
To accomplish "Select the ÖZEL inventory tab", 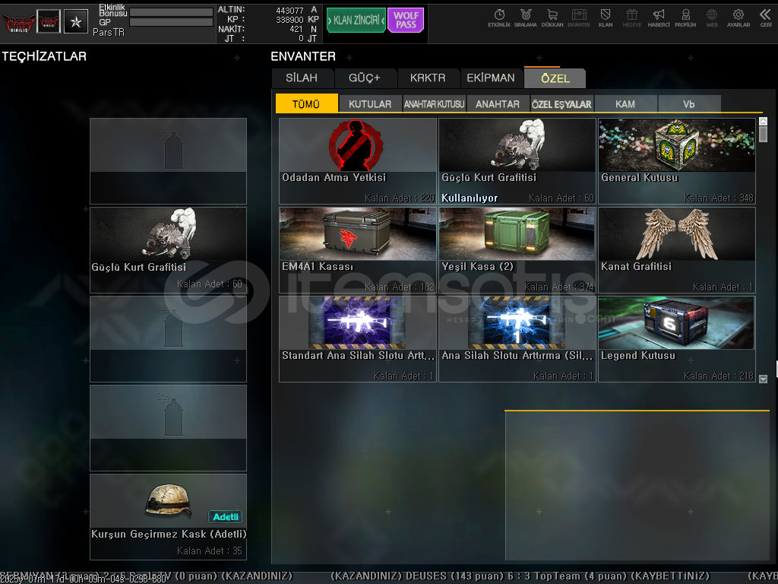I will [555, 78].
